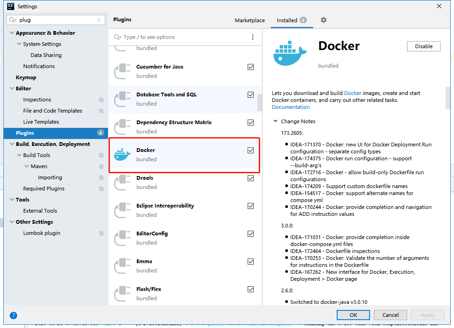
Task: Click the plugin list scrollbar thumb
Action: (x=259, y=103)
